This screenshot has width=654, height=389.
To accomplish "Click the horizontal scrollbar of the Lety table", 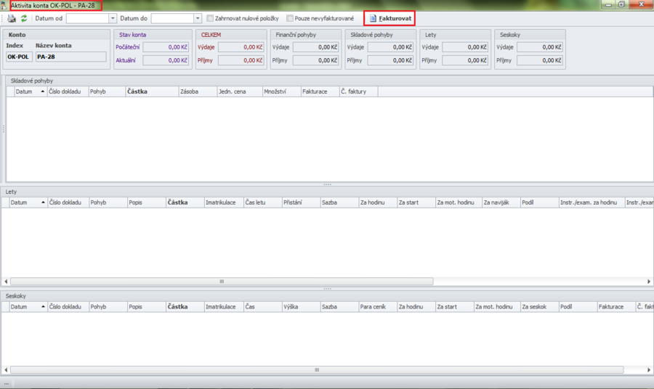I will (222, 282).
